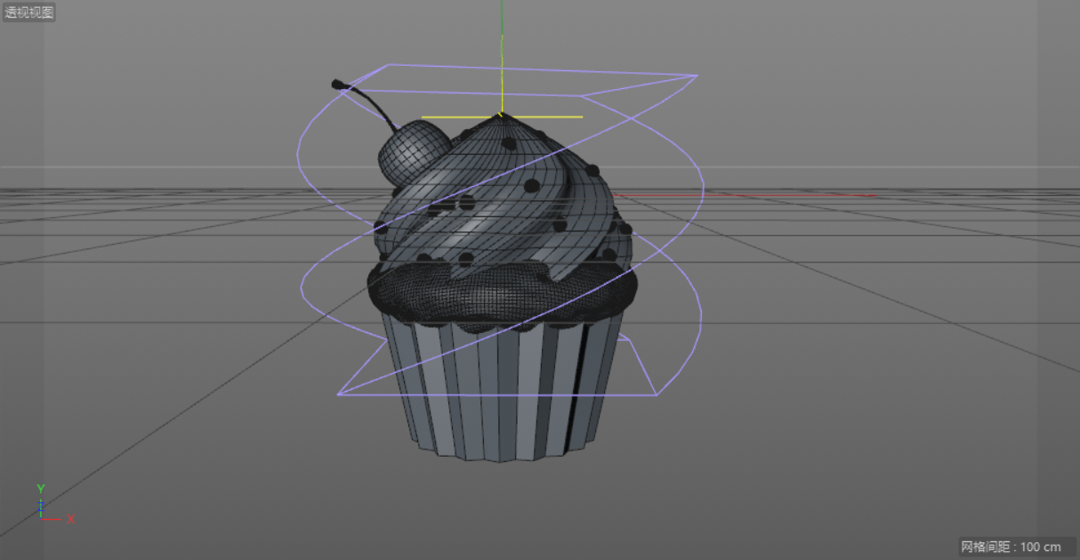Click the red X label on the axis gizmo
1080x560 pixels.
tap(71, 519)
